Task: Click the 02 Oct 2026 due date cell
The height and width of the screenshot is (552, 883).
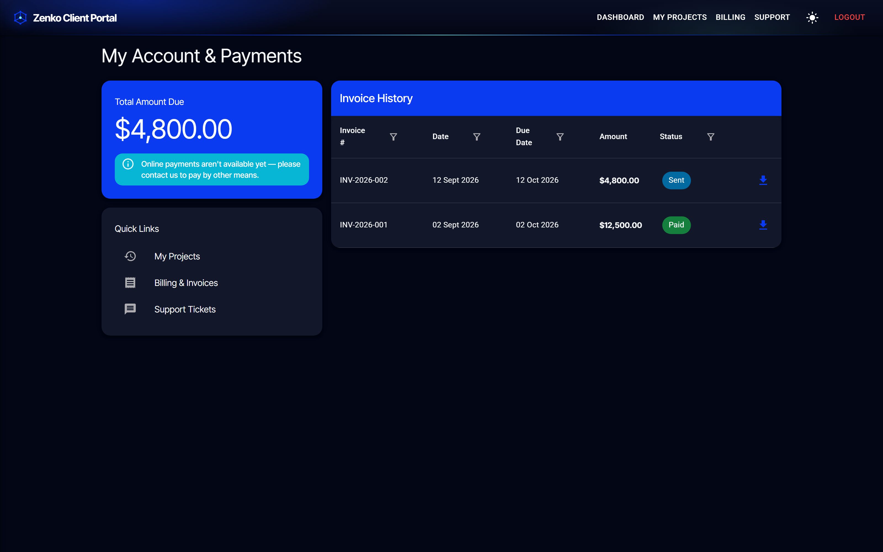Action: [537, 225]
